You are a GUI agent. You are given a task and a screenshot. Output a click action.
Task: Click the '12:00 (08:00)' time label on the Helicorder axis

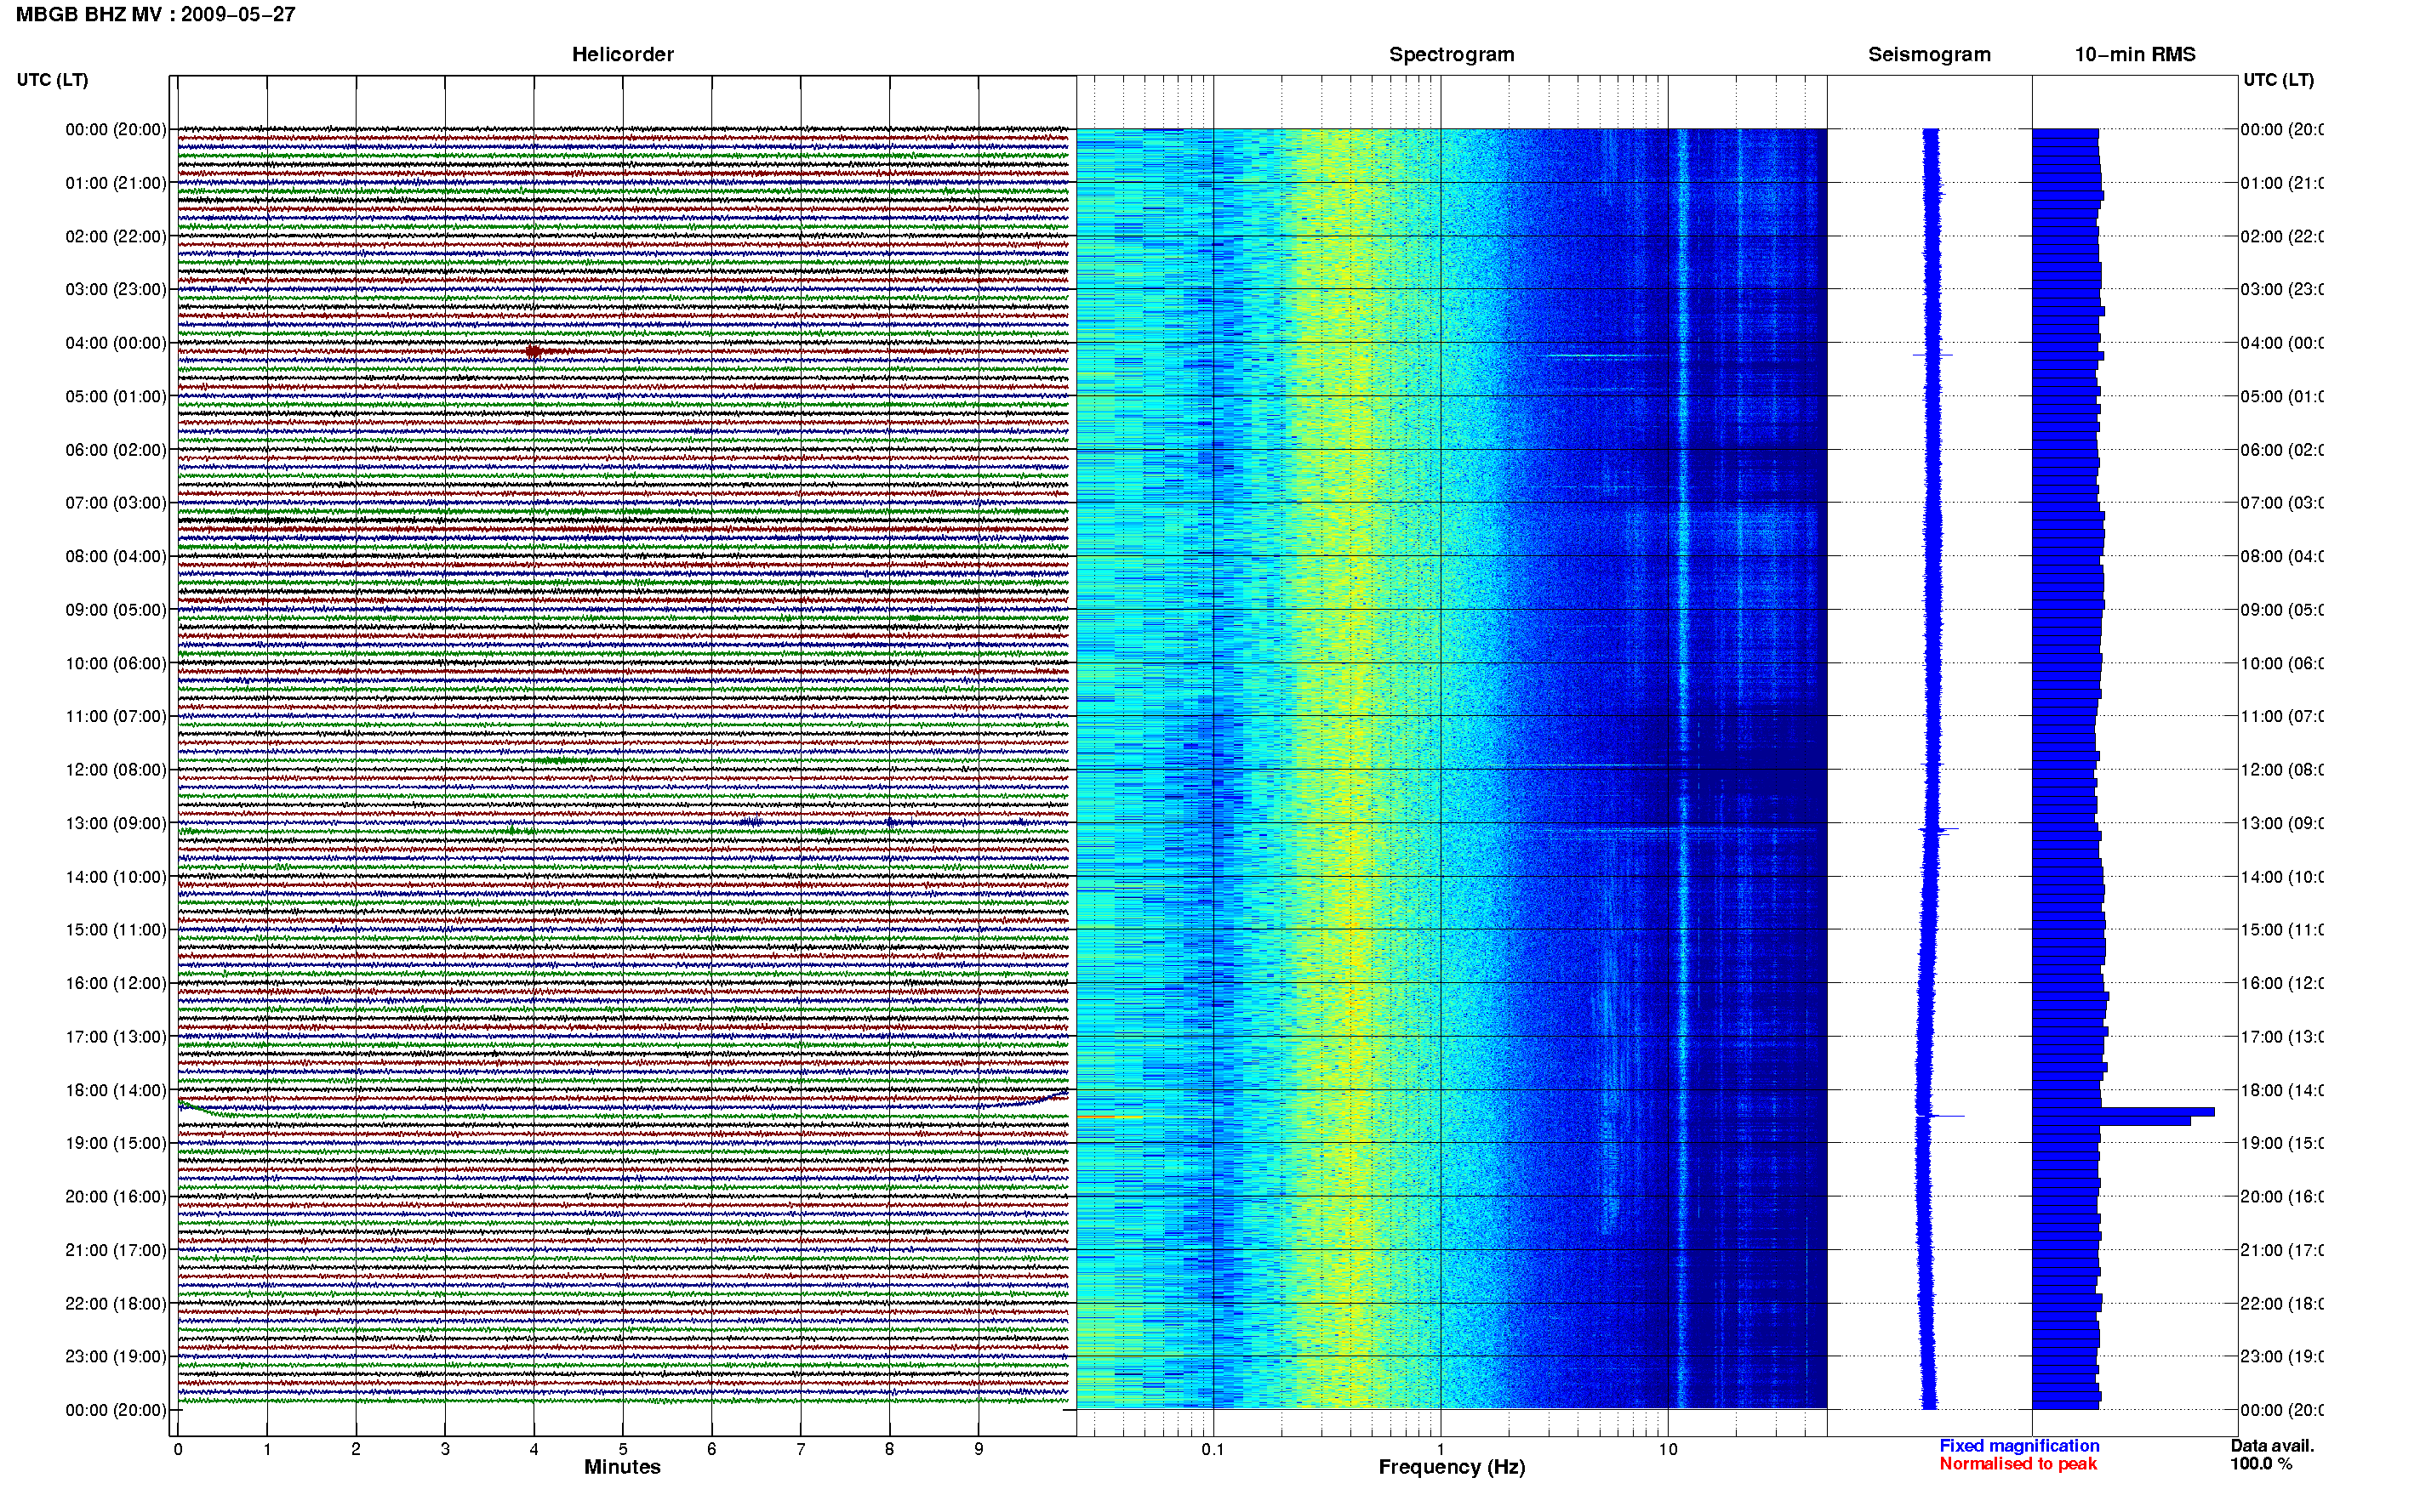116,770
